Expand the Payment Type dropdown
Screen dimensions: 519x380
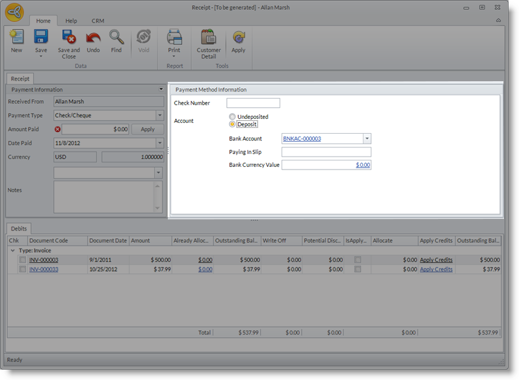(160, 116)
